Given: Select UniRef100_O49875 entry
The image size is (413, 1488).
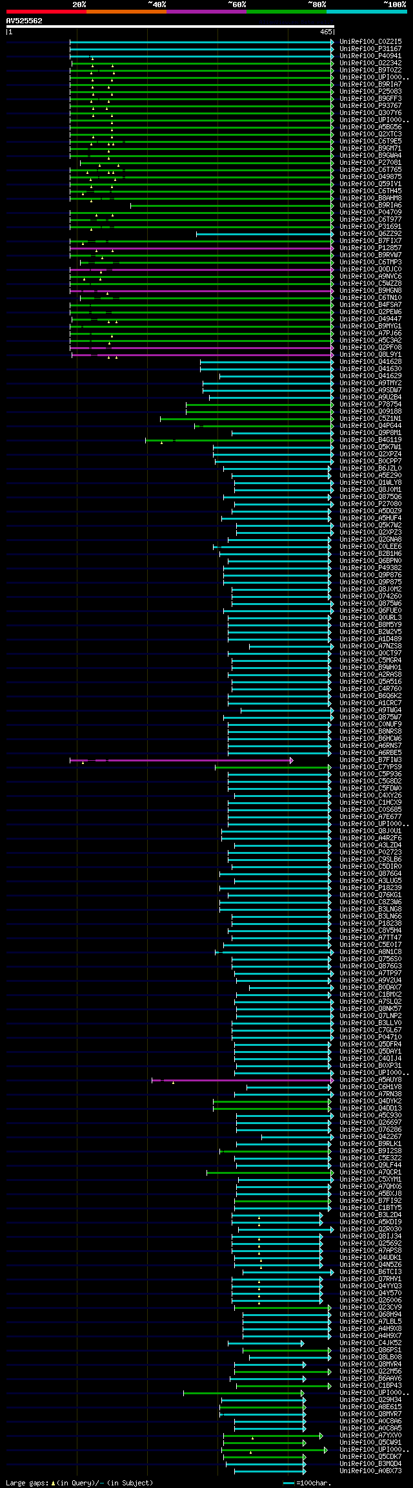Looking at the screenshot, I should pos(370,177).
